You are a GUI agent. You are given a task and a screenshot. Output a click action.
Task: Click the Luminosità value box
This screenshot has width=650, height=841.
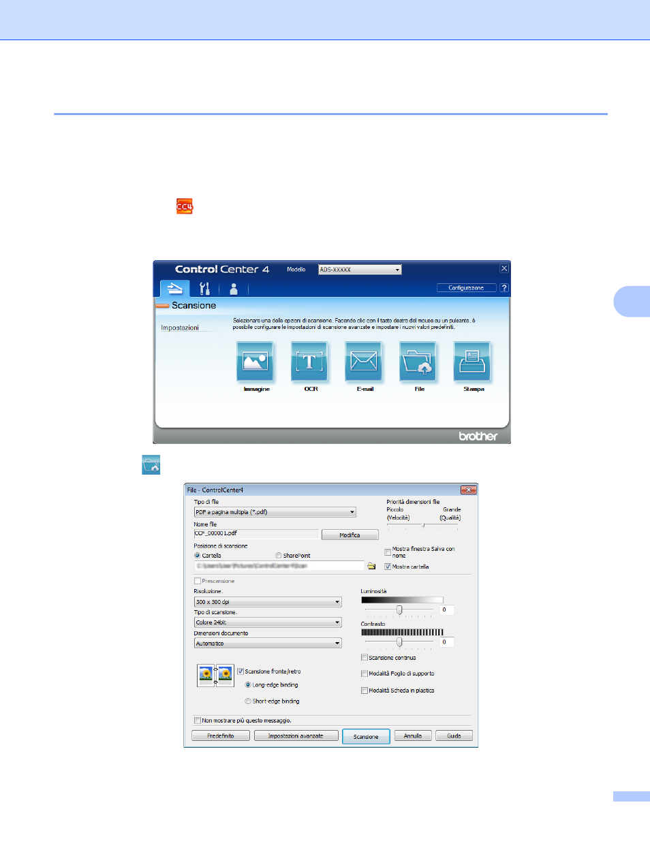[446, 610]
